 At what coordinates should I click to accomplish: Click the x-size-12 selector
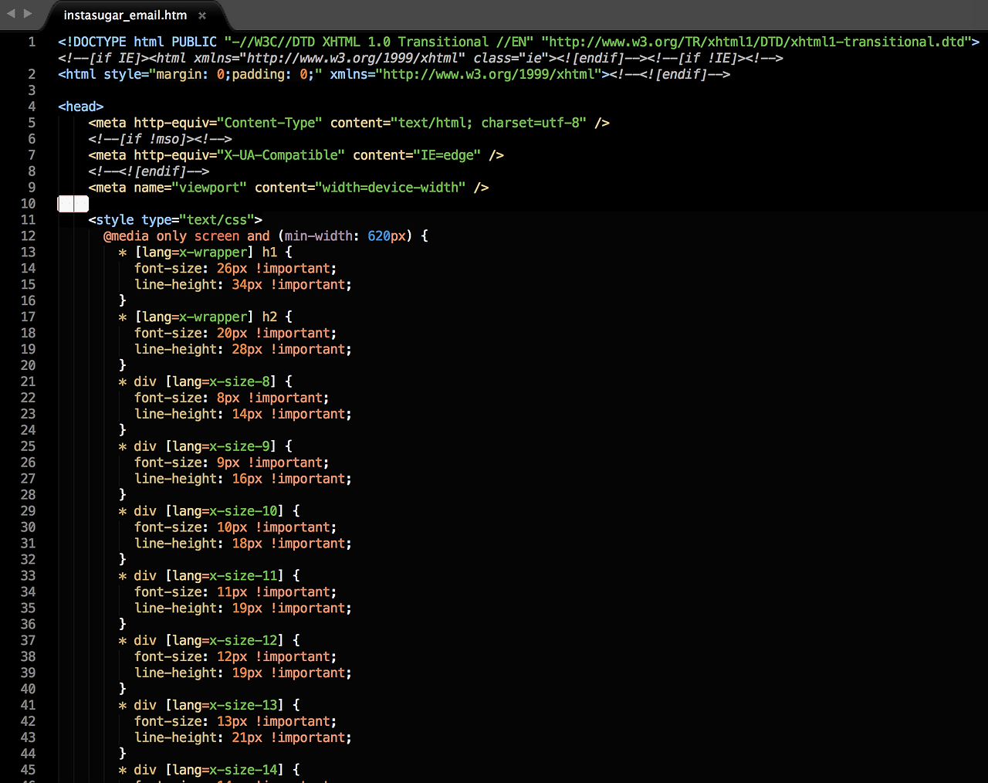coord(208,641)
